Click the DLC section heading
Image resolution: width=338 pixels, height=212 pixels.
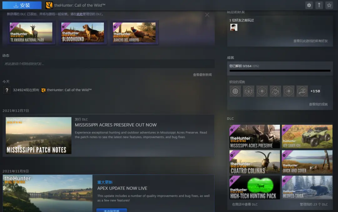[230, 119]
